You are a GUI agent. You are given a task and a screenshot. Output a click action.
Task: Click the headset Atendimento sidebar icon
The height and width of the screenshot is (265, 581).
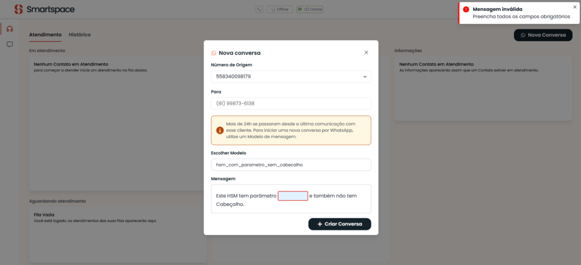tap(10, 29)
